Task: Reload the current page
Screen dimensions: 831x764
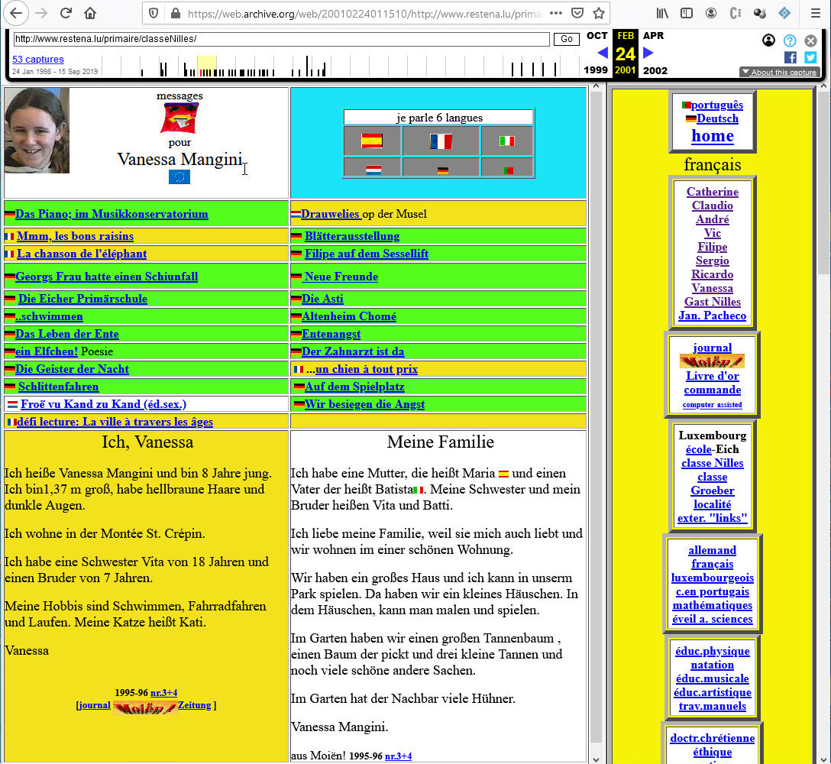Action: click(66, 13)
